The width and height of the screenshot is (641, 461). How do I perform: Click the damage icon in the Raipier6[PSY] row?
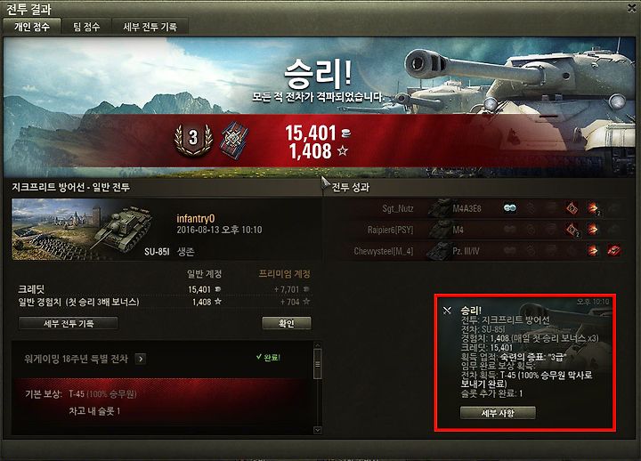[592, 230]
